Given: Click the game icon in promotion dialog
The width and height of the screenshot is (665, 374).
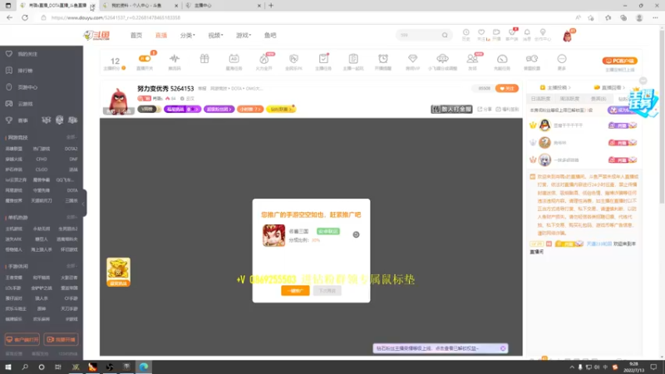Looking at the screenshot, I should click(x=273, y=235).
